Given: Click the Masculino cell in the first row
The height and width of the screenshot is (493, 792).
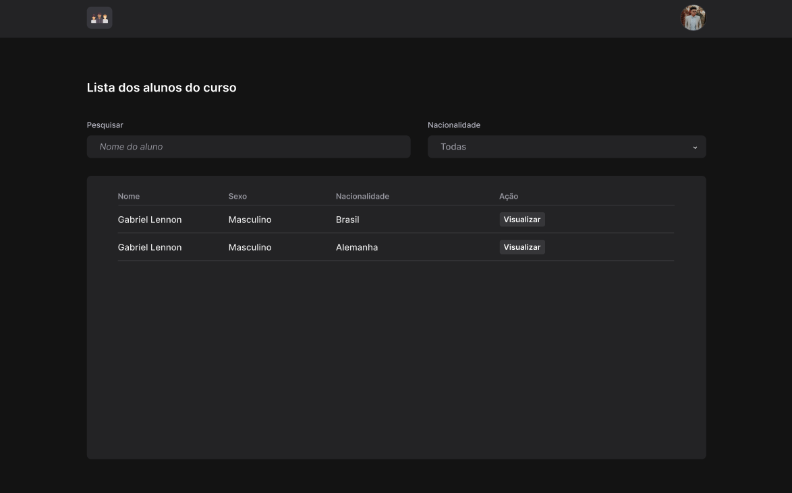Looking at the screenshot, I should [x=250, y=219].
